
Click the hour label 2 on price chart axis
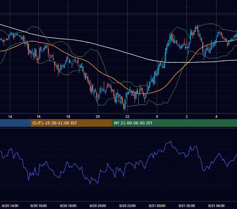pos(187,117)
